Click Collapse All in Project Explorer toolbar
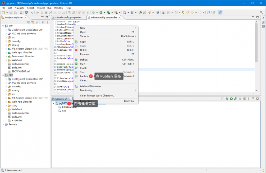266x173 pixels. (28, 22)
